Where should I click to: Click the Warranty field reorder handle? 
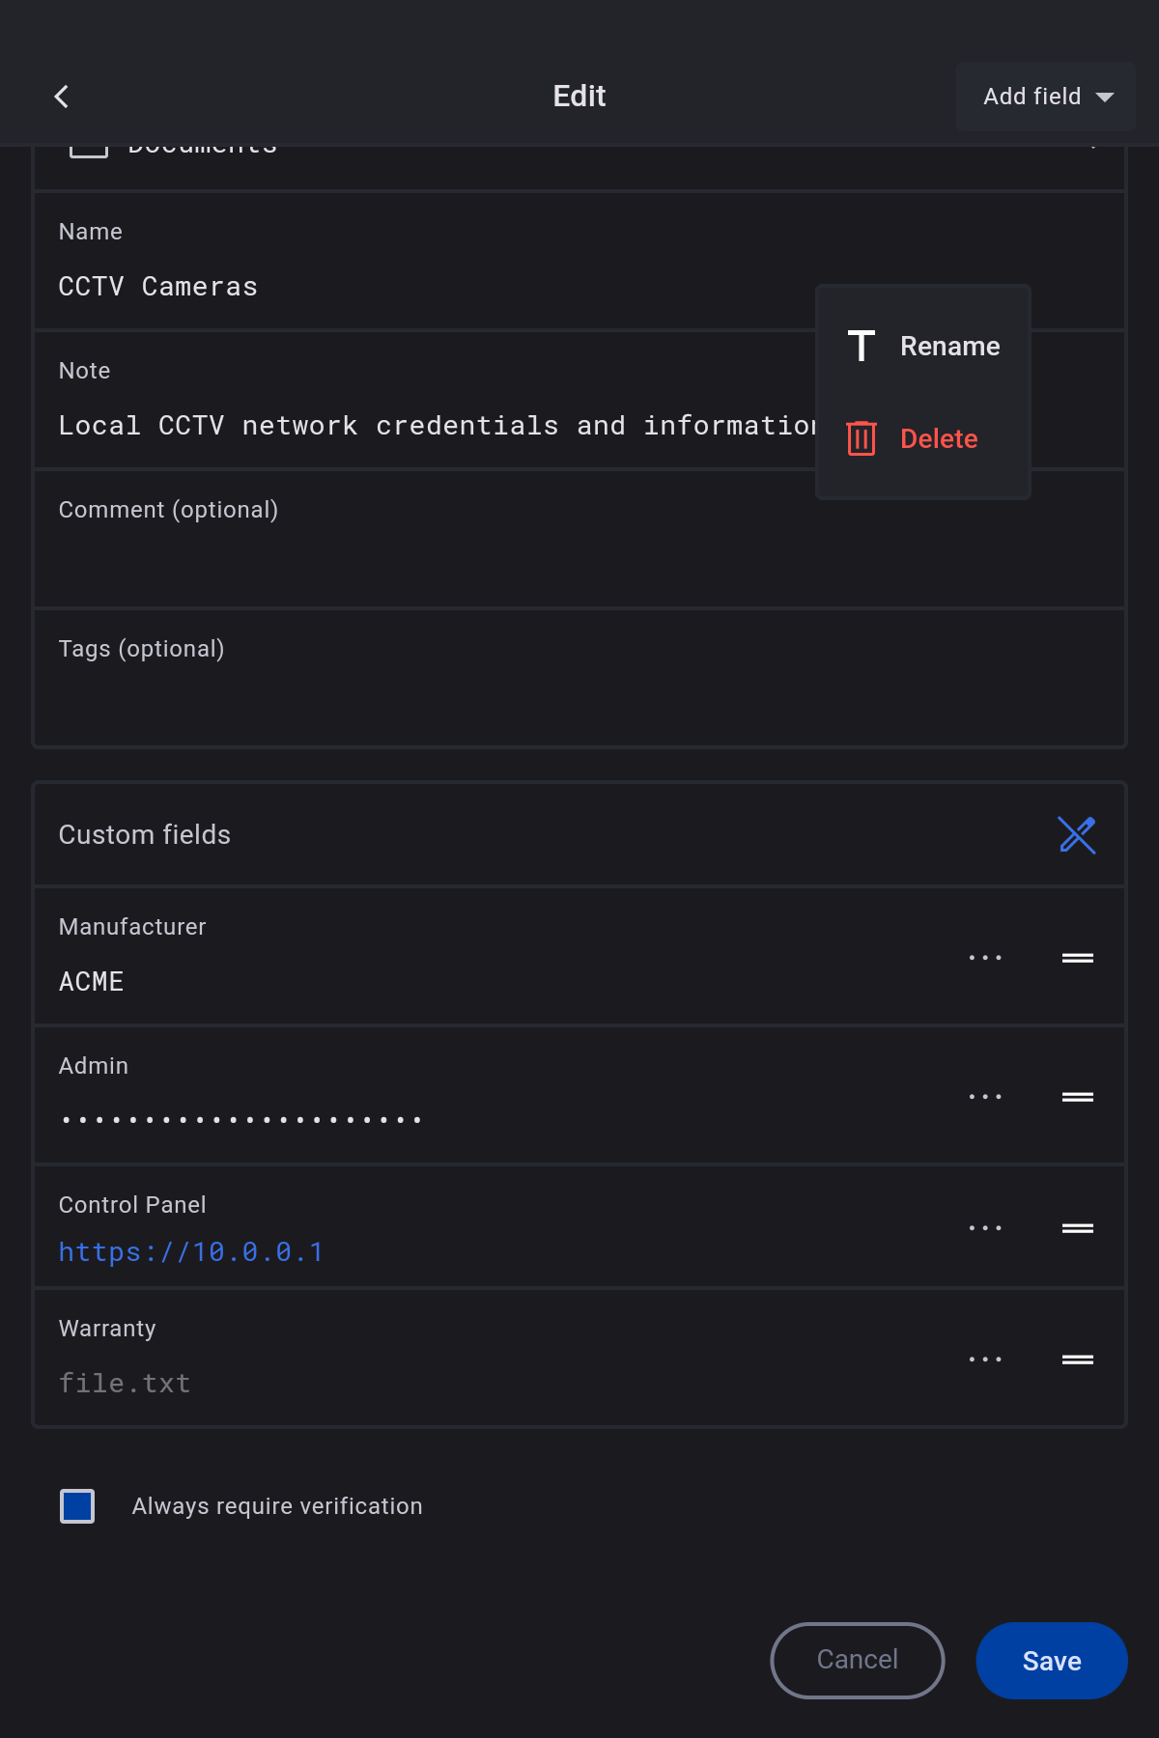(1077, 1360)
